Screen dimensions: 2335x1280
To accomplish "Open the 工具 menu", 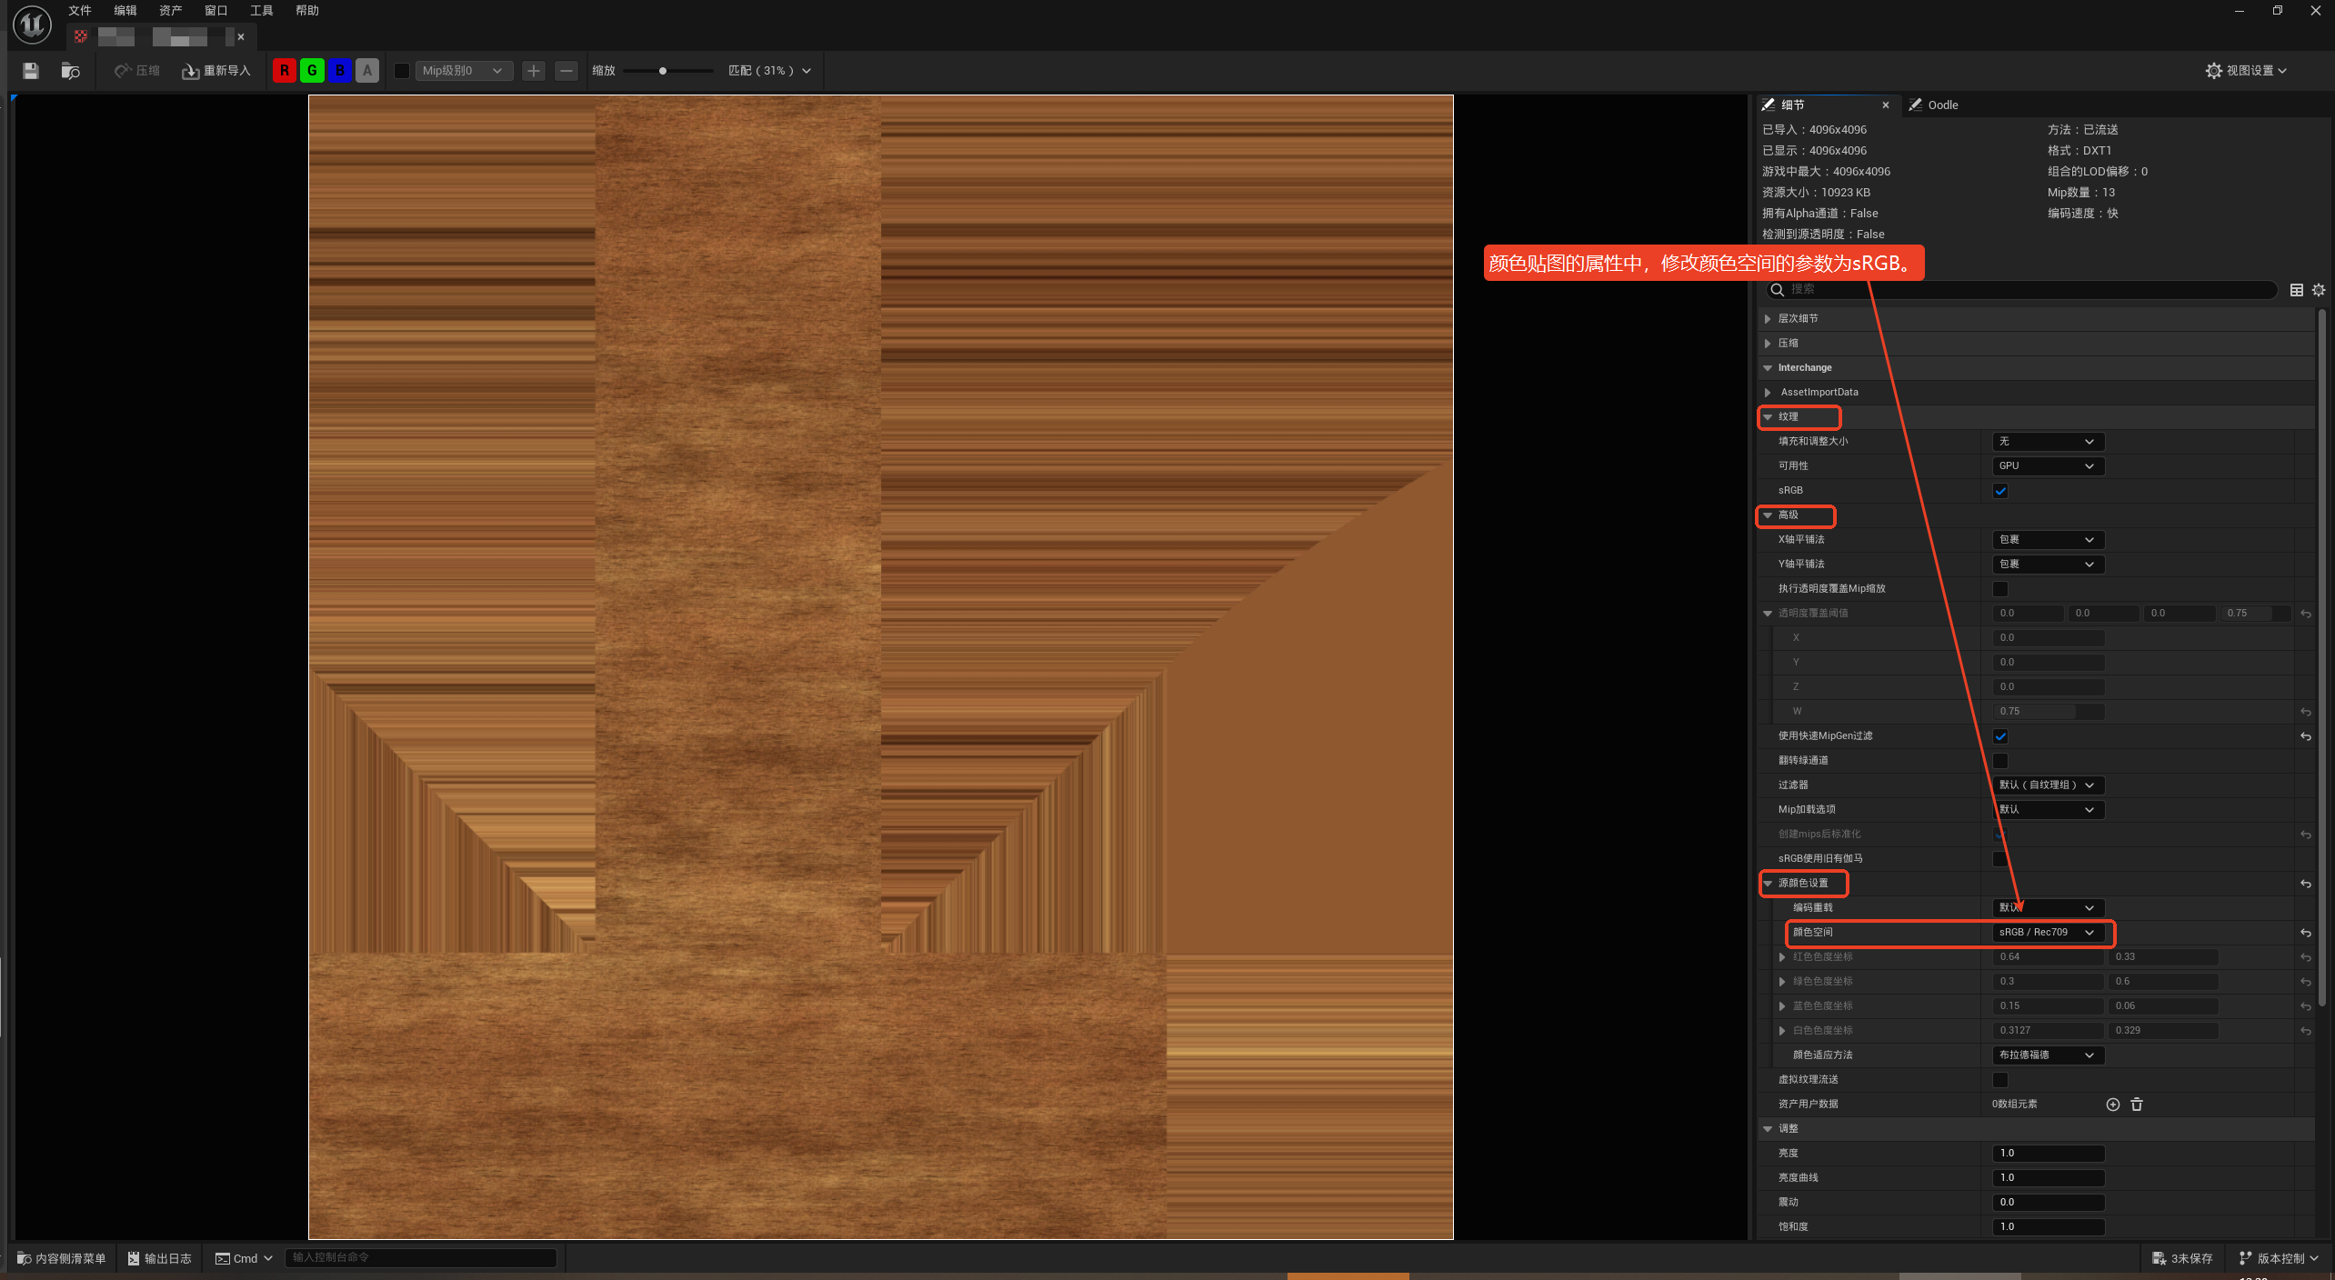I will coord(261,11).
